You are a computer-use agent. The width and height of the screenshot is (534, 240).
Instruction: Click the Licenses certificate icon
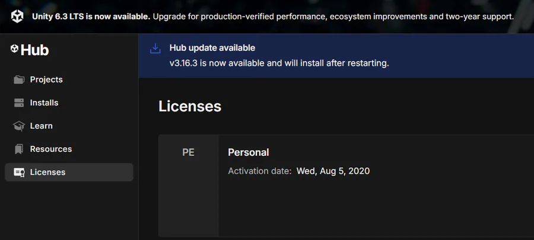(x=19, y=172)
